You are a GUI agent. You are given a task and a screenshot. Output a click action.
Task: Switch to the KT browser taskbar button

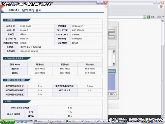click(102, 122)
